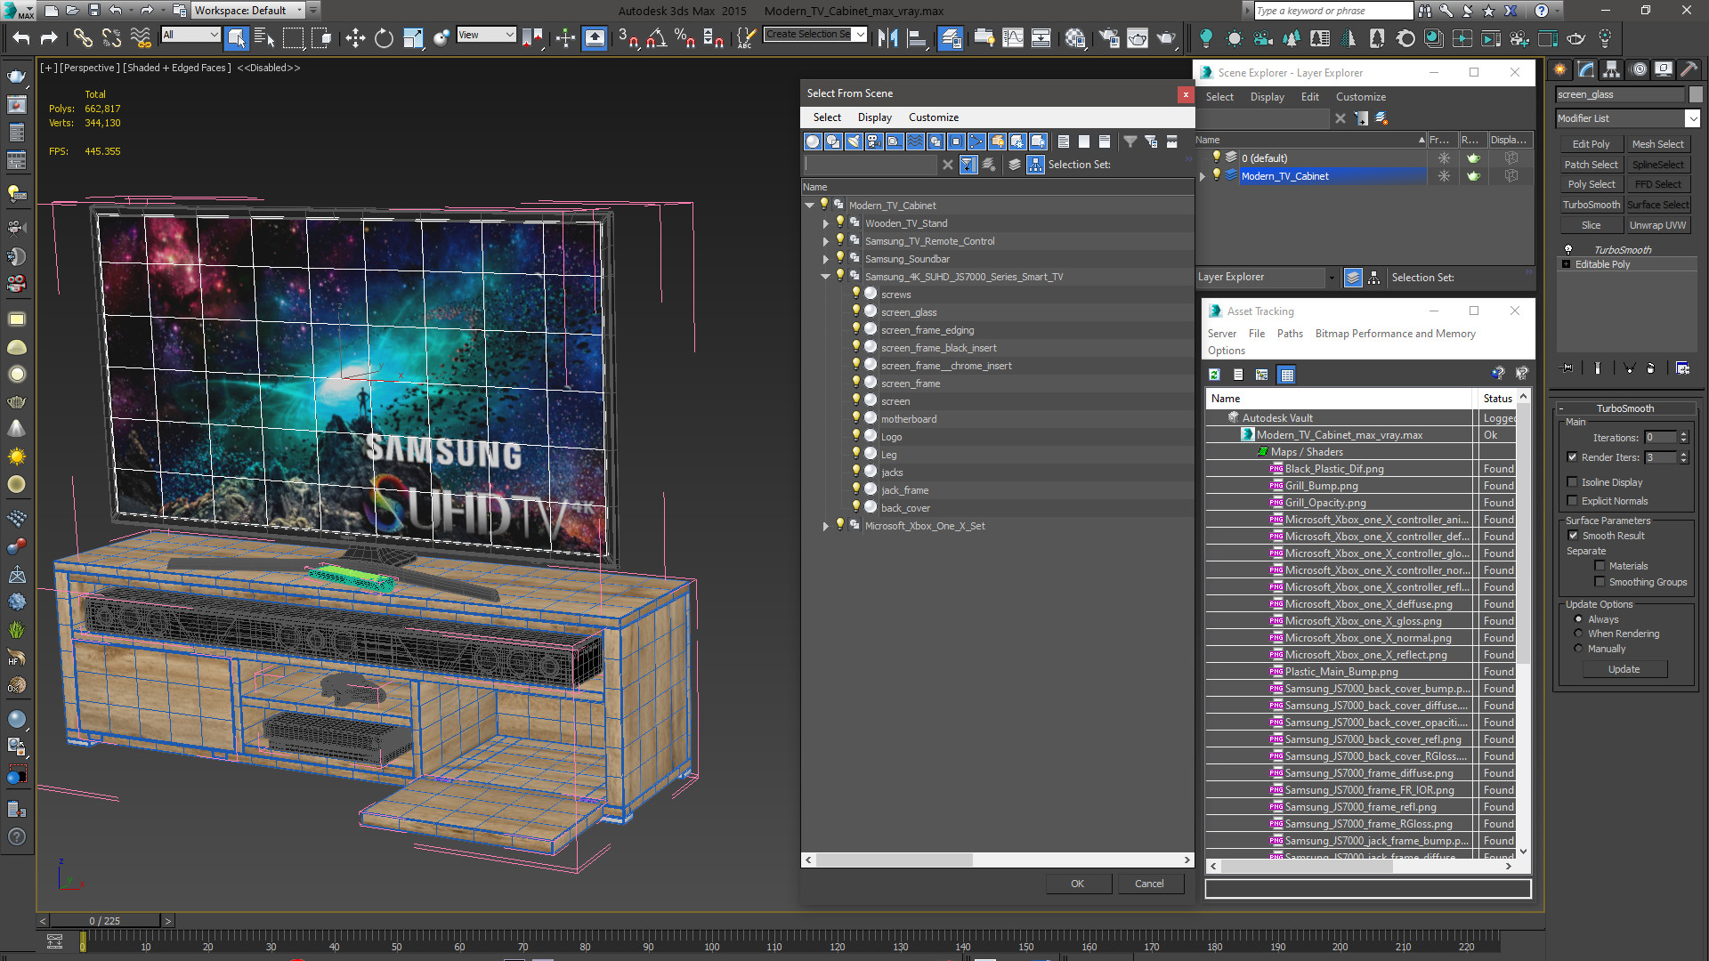This screenshot has width=1709, height=961.
Task: Click the Curve Editor icon
Action: click(x=1013, y=37)
